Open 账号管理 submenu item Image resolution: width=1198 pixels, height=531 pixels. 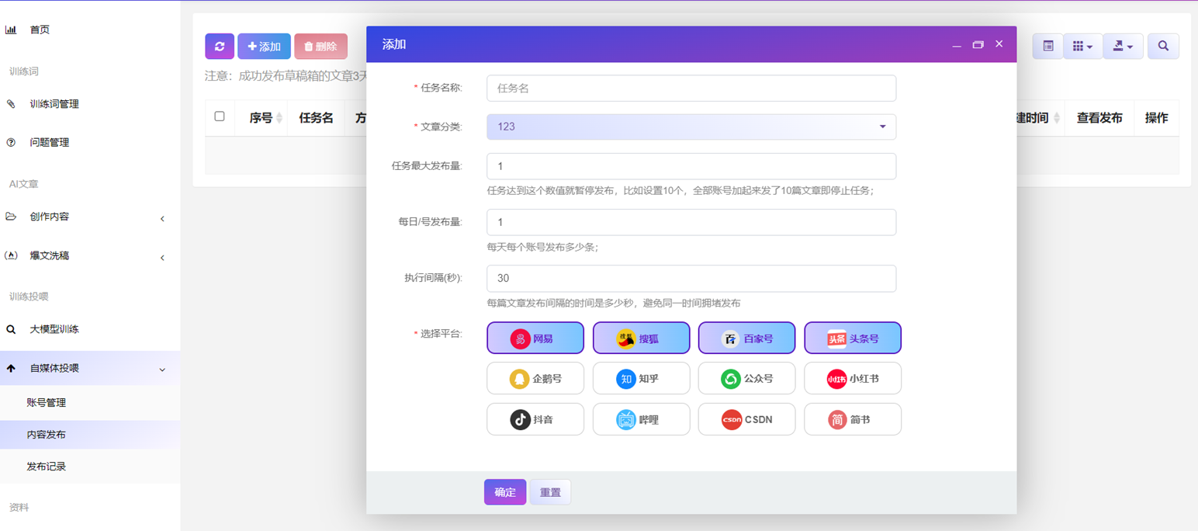(x=47, y=403)
